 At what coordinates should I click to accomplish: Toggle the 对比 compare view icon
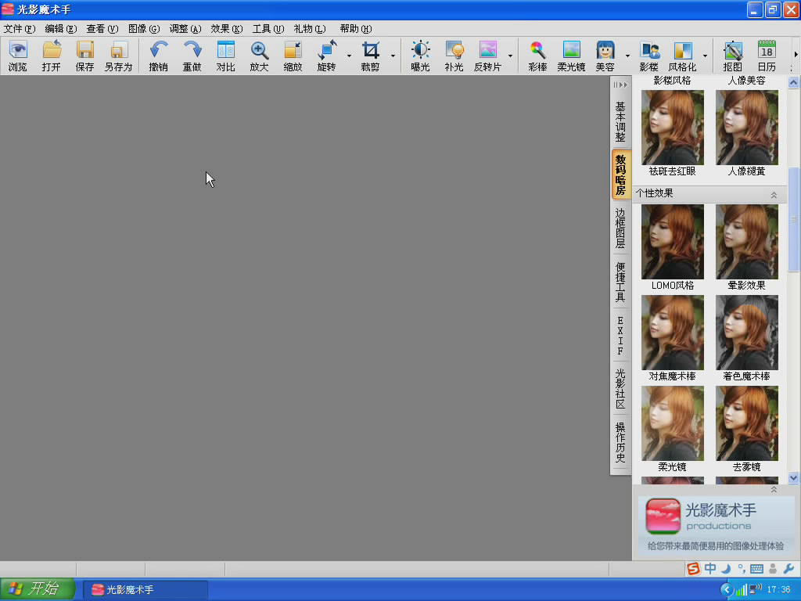[x=225, y=56]
